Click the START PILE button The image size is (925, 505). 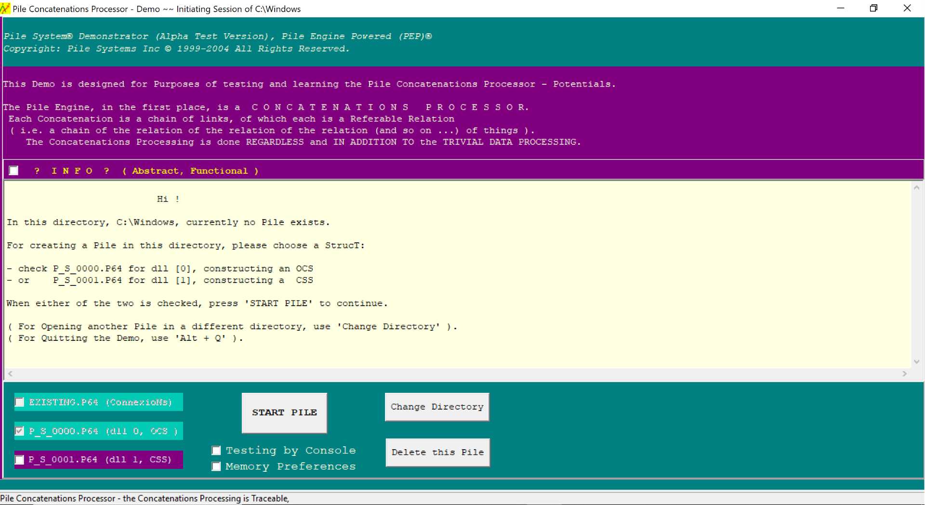(284, 413)
